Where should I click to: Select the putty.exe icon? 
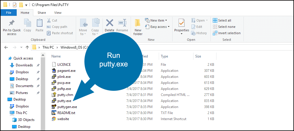tap(54, 101)
